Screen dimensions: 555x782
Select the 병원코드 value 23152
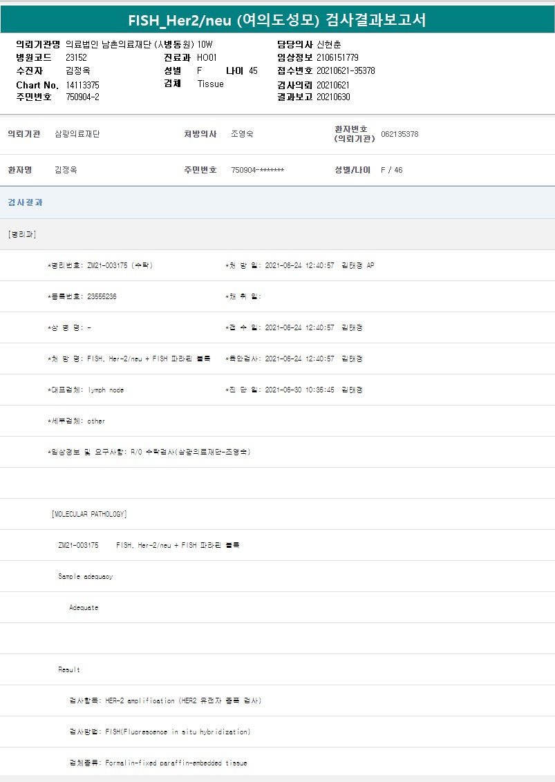pyautogui.click(x=76, y=57)
